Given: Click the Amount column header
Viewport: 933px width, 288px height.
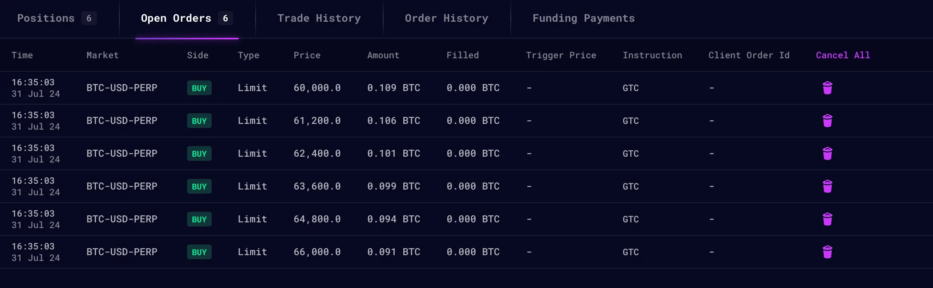Looking at the screenshot, I should (383, 55).
